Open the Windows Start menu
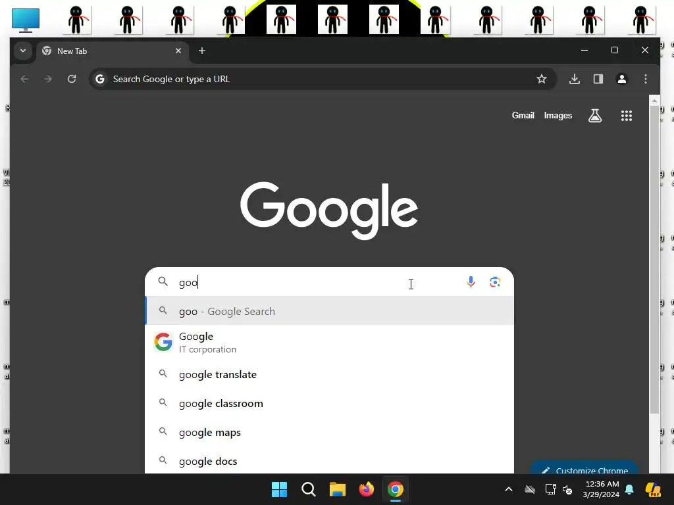The width and height of the screenshot is (674, 505). 279,489
